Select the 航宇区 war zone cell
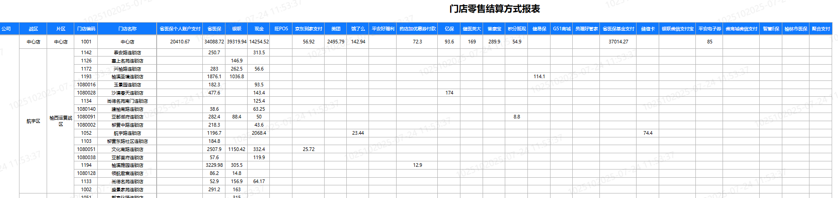This screenshot has height=198, width=838. pyautogui.click(x=34, y=121)
